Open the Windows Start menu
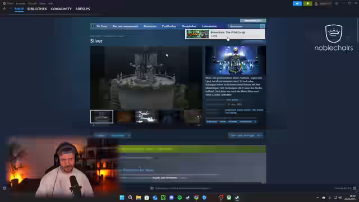Image resolution: width=359 pixels, height=202 pixels. tap(122, 198)
